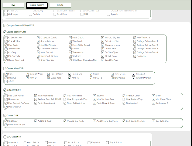The image size is (192, 146).
Task: Uncheck Exclude from Fall PEIMS
Action: (x=36, y=100)
